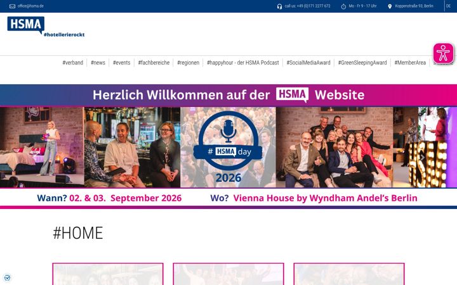
Task: Click Vienna House by Wyndham Andel's Berlin
Action: point(325,198)
